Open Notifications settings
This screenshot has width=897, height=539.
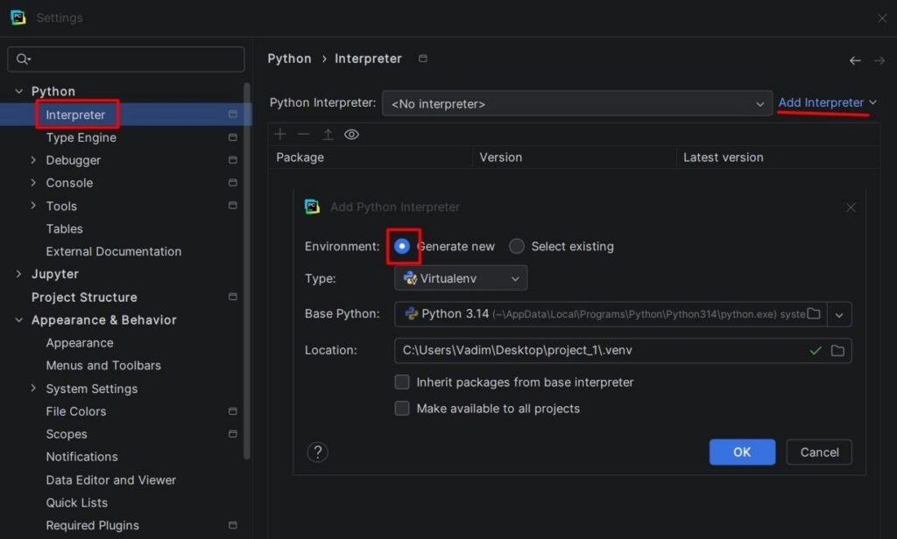[81, 457]
